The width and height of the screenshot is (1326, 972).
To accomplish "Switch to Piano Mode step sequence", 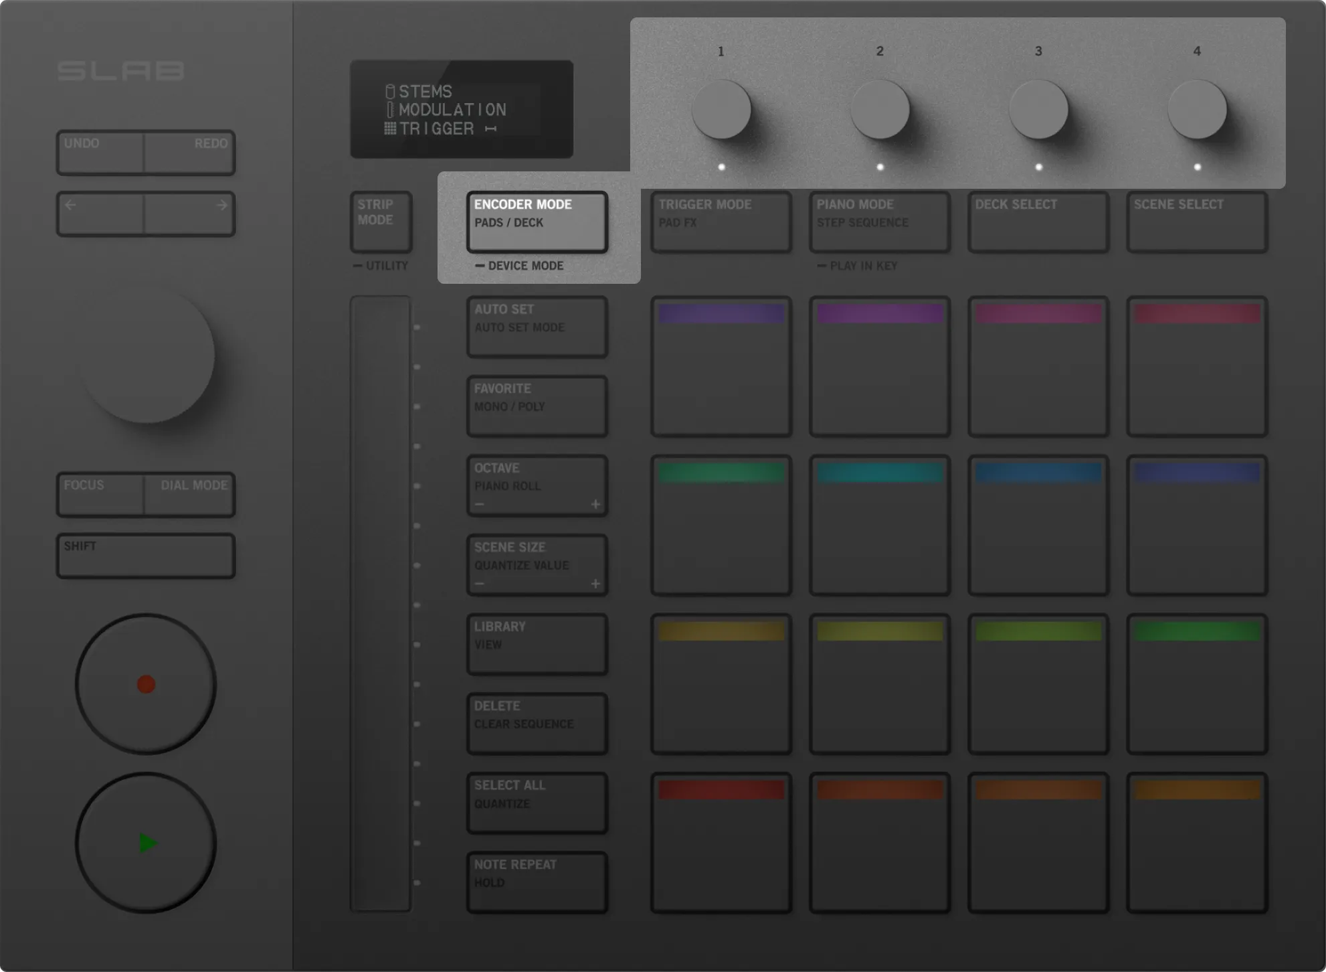I will [879, 222].
